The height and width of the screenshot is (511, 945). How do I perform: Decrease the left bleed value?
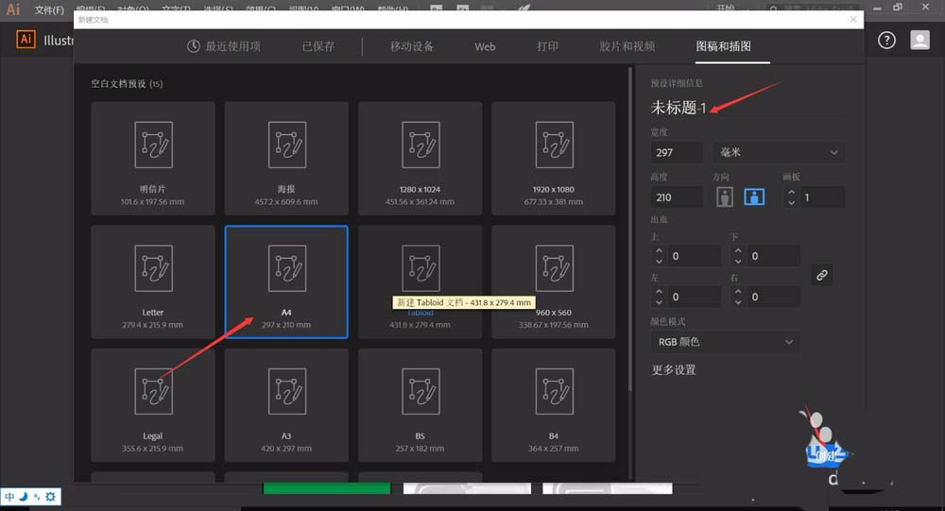click(659, 302)
